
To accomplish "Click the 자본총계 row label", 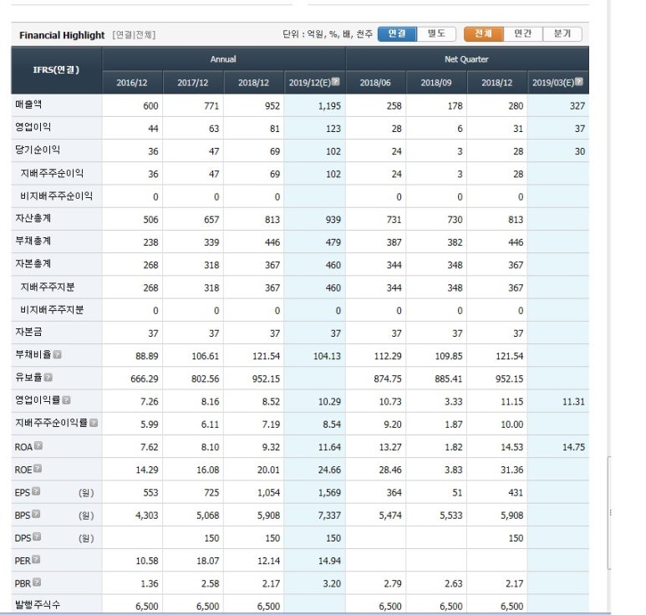I will pyautogui.click(x=33, y=263).
